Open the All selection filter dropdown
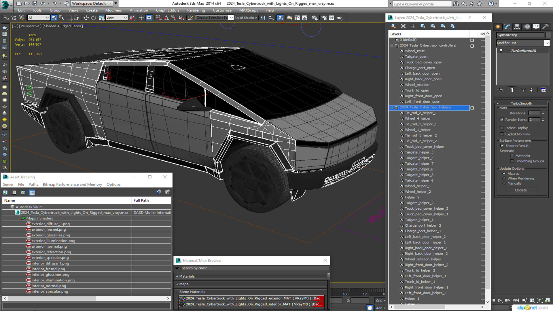553x311 pixels. point(39,18)
